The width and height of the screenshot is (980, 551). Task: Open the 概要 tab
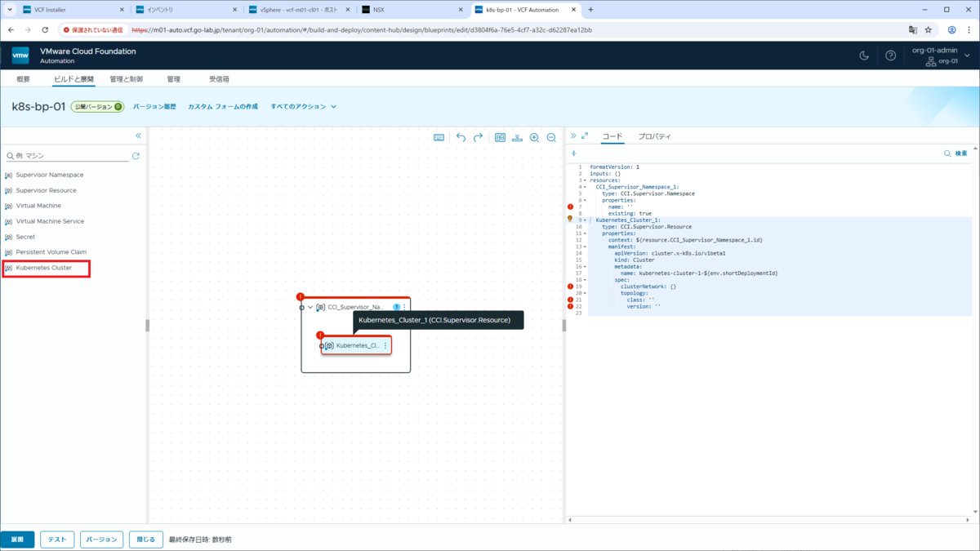[x=23, y=79]
